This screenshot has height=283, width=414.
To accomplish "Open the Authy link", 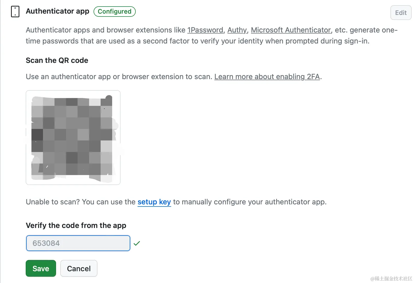I will pyautogui.click(x=237, y=30).
